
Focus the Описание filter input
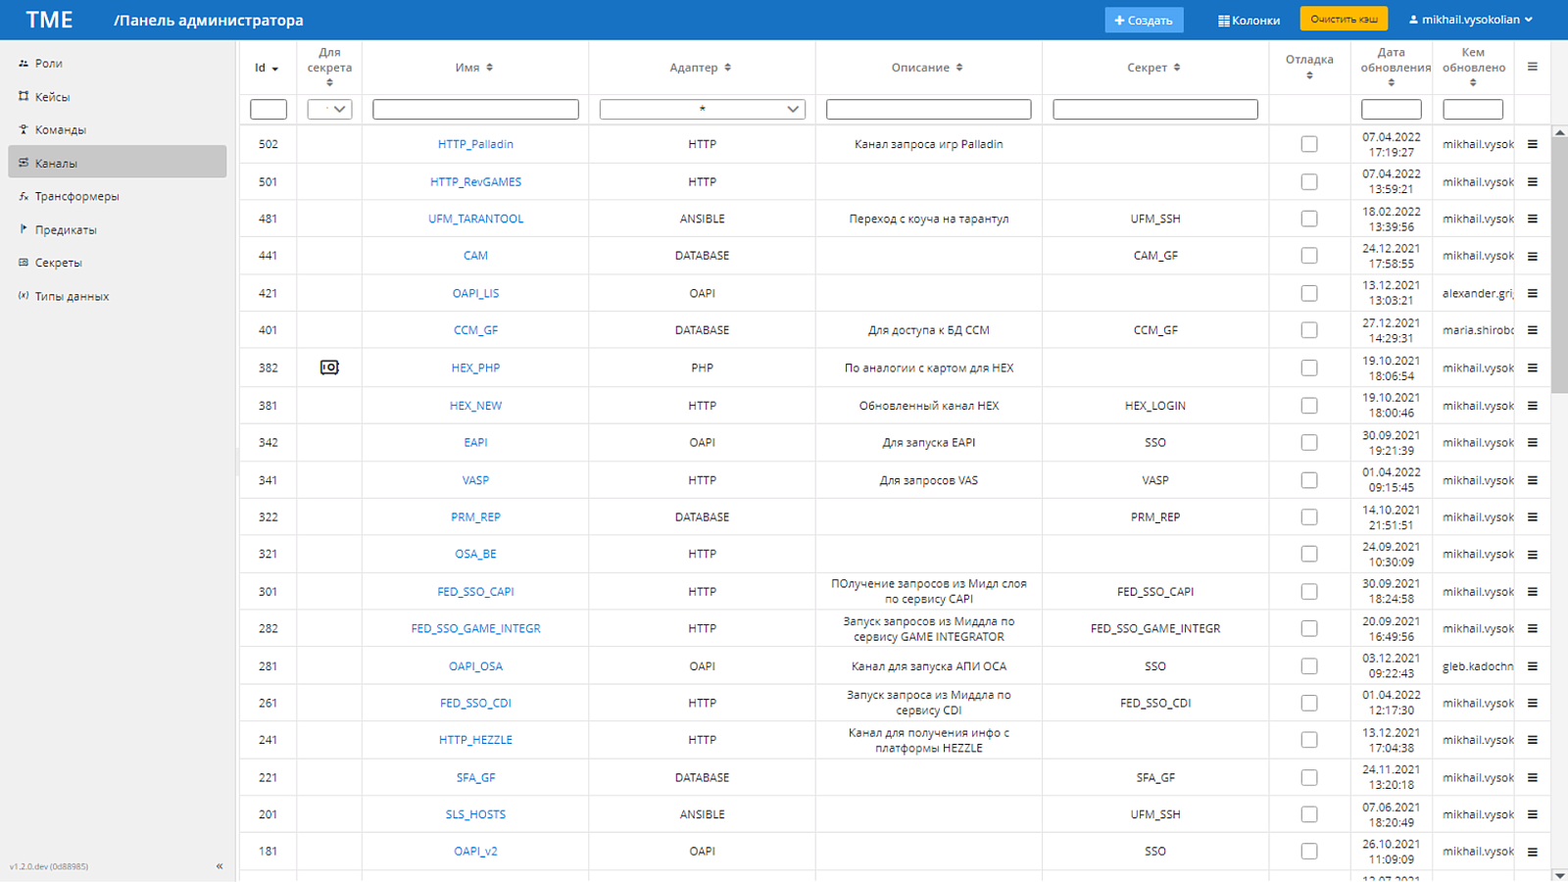(928, 109)
